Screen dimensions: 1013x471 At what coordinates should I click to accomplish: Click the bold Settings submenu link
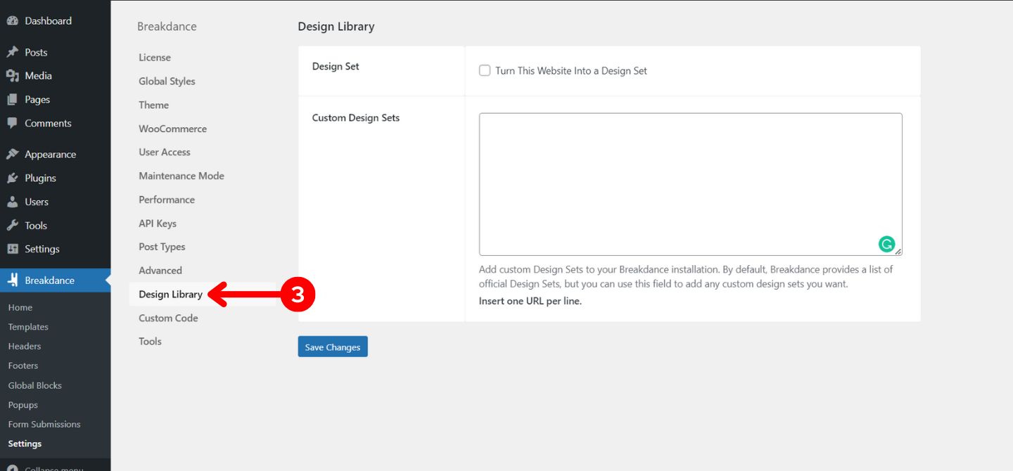tap(25, 444)
